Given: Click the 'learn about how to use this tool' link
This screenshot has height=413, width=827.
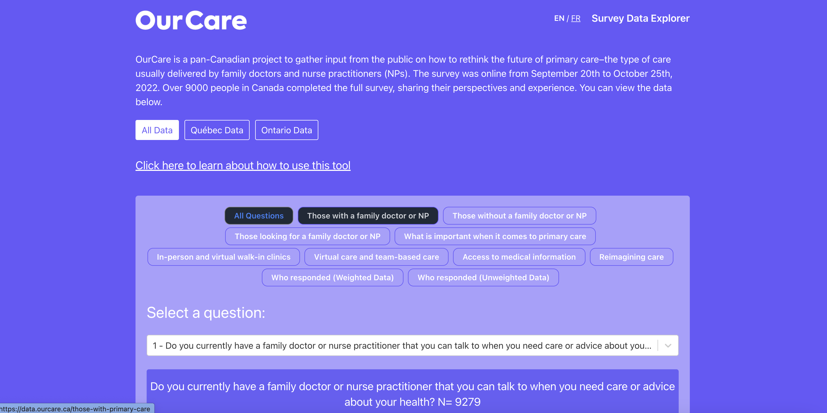Looking at the screenshot, I should click(x=243, y=165).
